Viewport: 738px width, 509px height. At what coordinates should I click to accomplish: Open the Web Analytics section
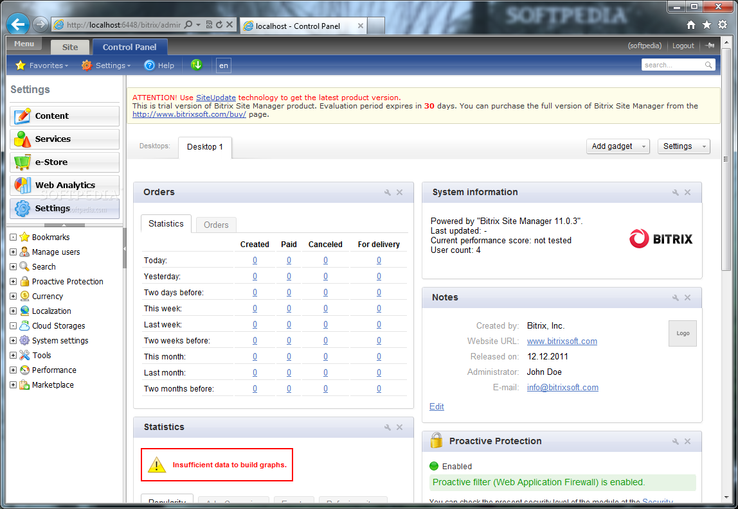[64, 185]
